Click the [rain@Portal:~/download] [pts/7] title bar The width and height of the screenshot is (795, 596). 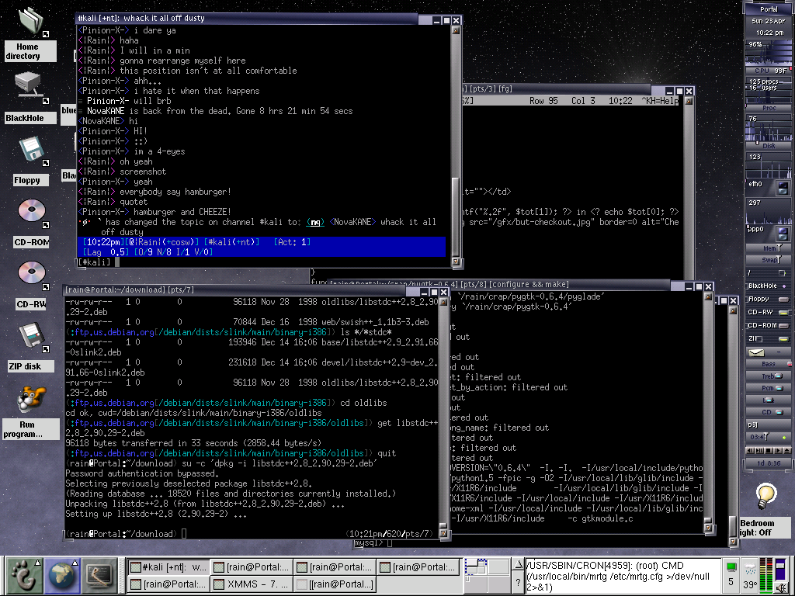(234, 290)
